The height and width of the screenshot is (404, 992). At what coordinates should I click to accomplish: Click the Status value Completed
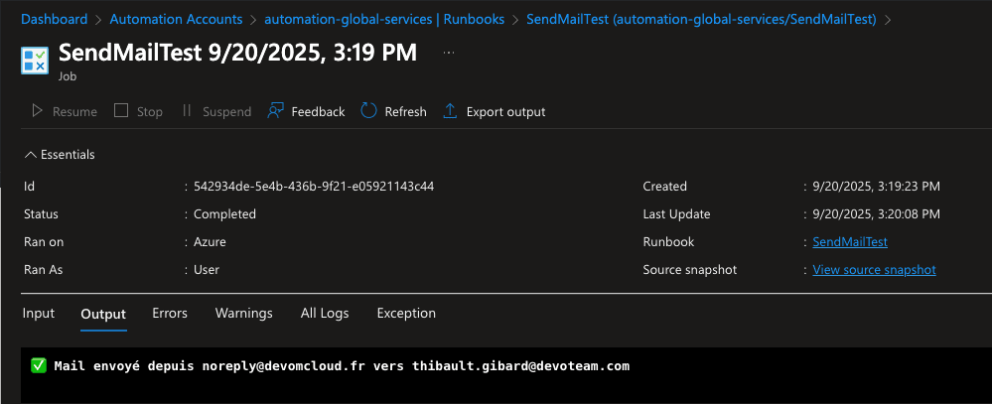tap(224, 214)
